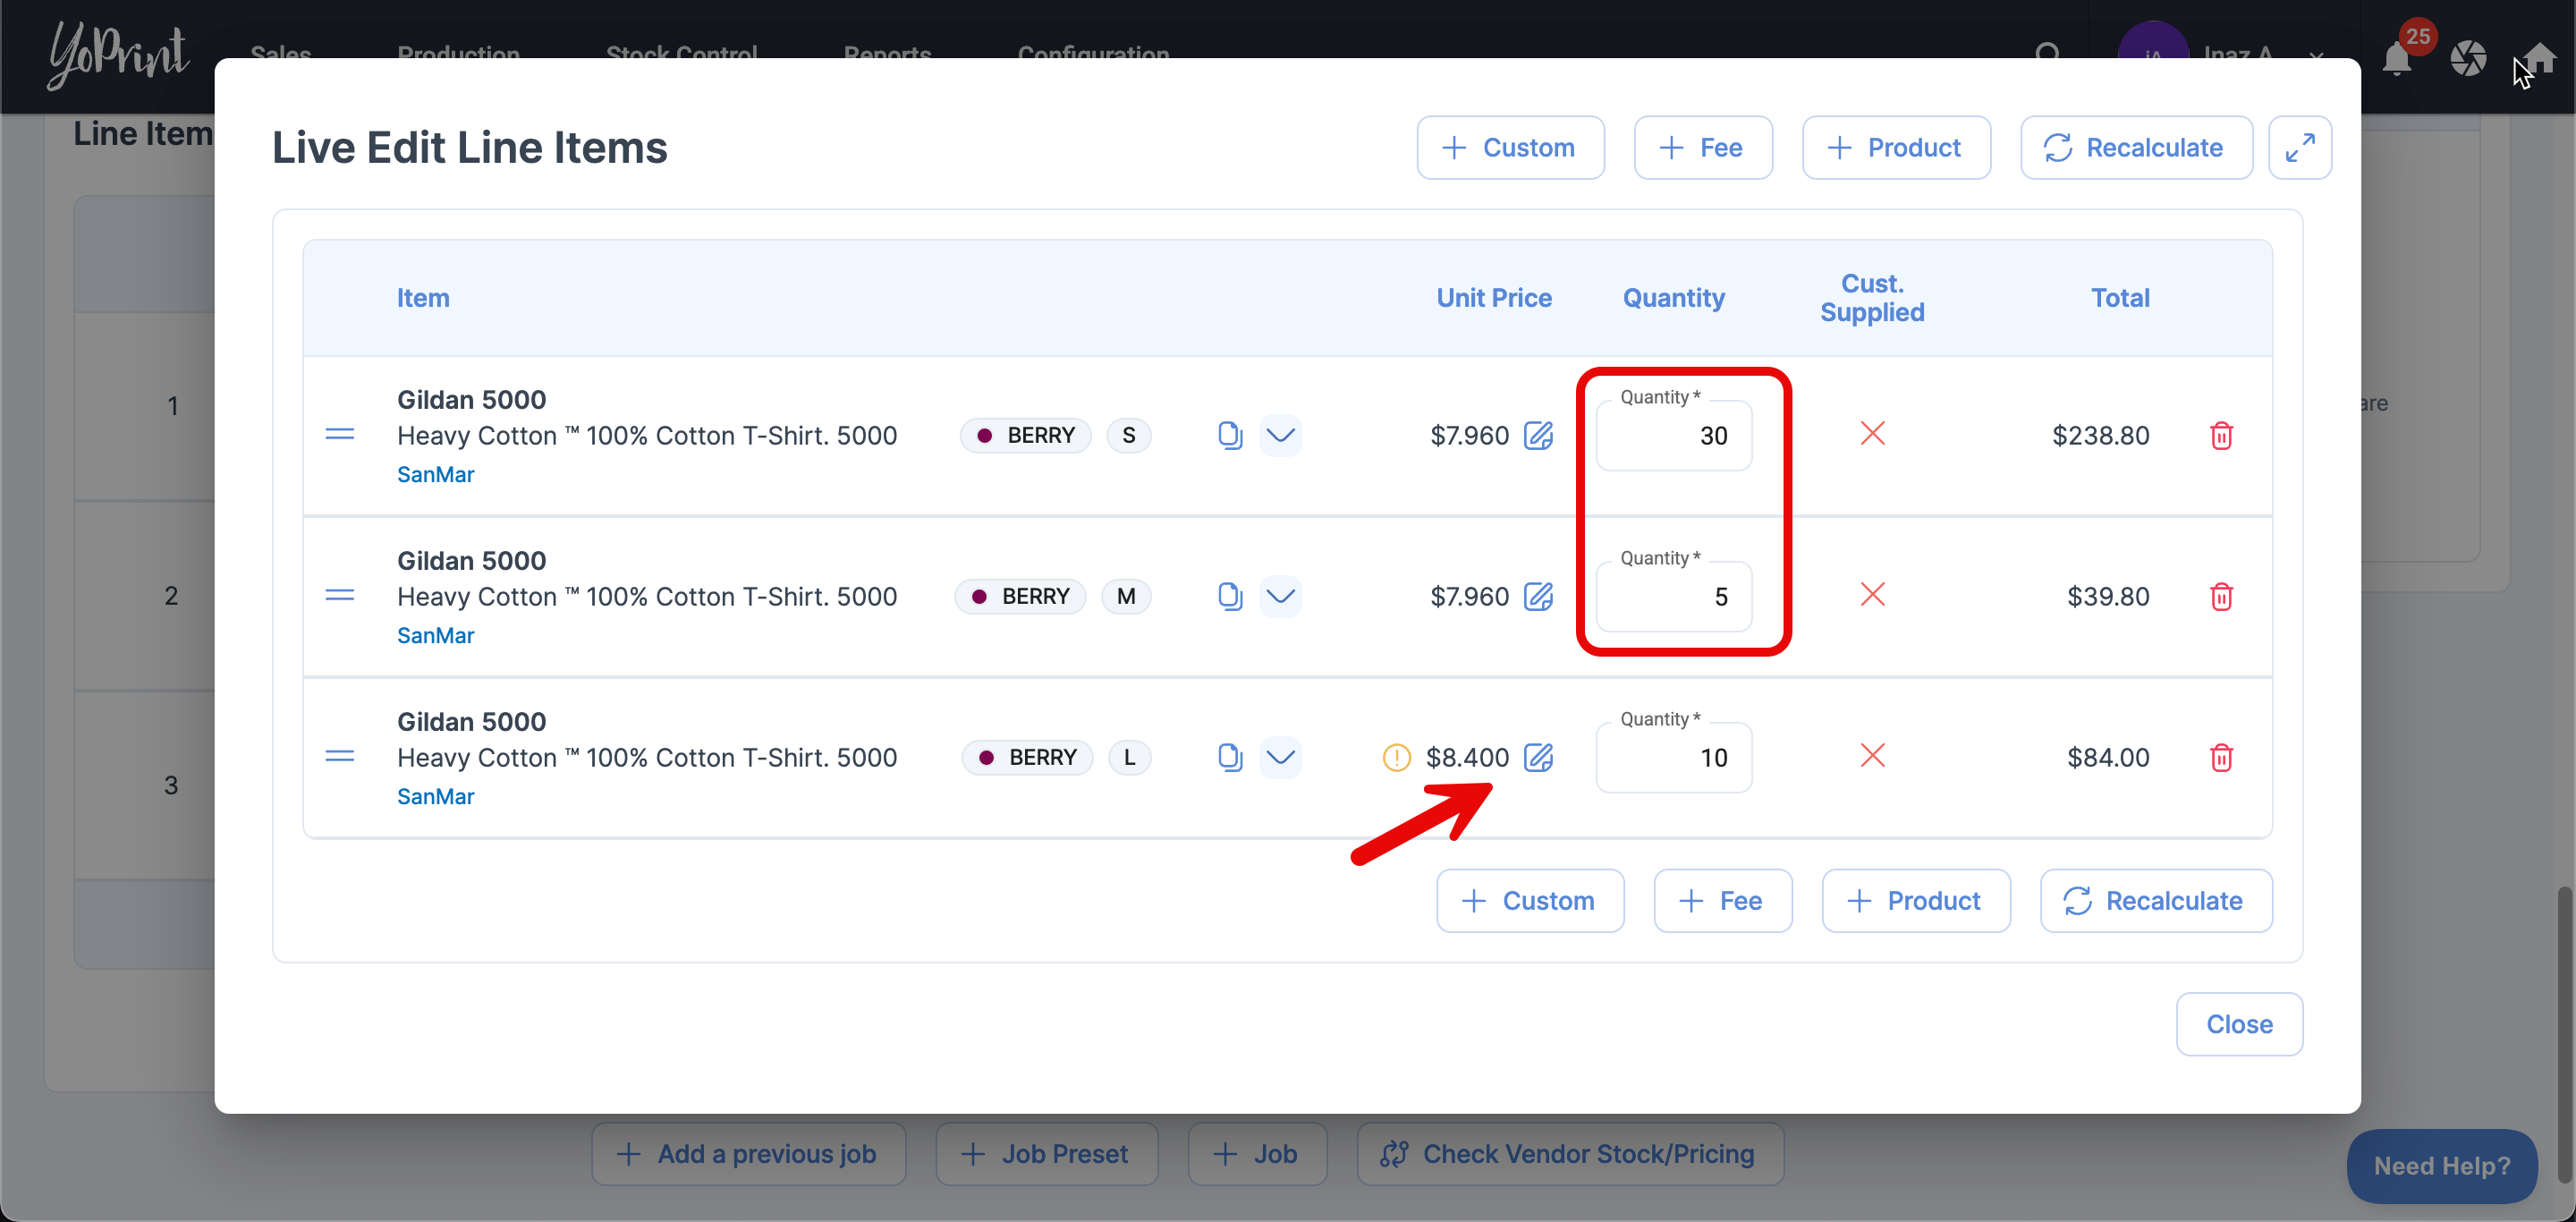The image size is (2576, 1222).
Task: Click bottom Custom button below table
Action: [x=1530, y=901]
